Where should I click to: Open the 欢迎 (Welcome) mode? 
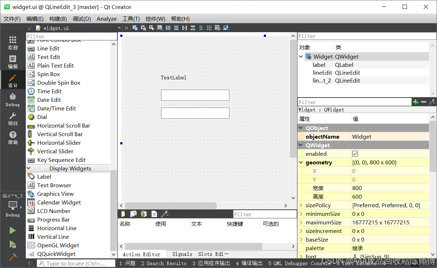pos(13,43)
